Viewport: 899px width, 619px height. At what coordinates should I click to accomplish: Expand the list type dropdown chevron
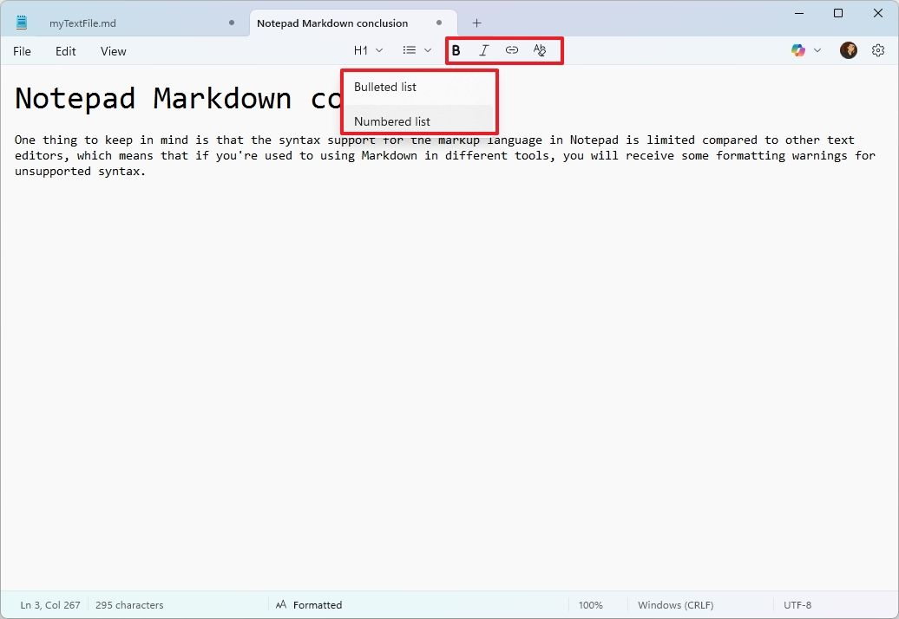click(426, 50)
